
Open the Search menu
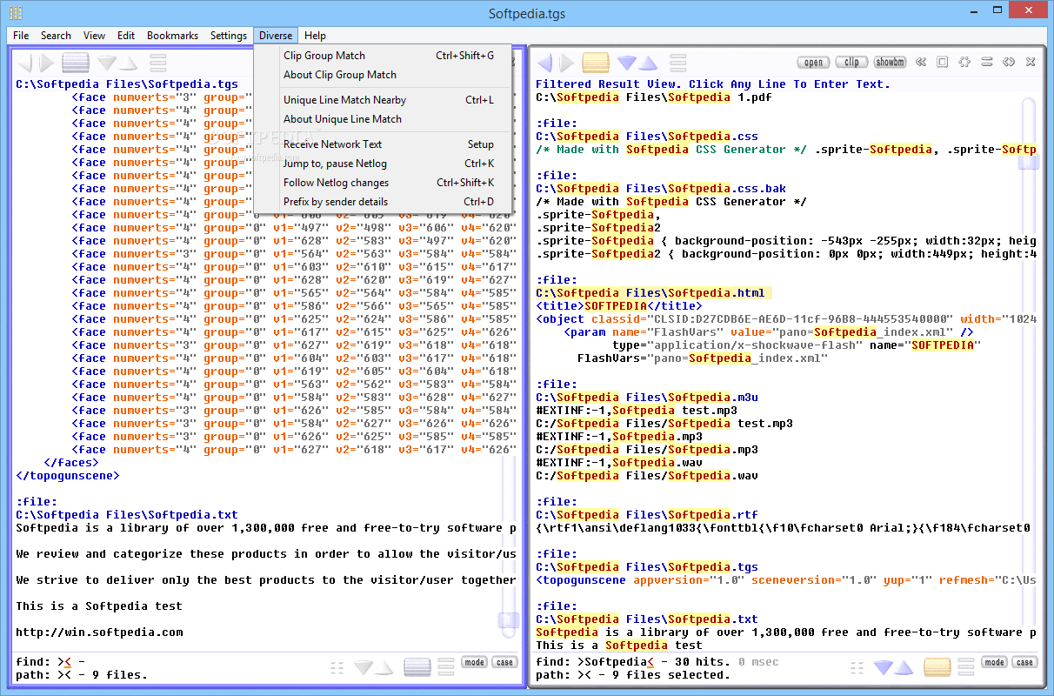(56, 36)
